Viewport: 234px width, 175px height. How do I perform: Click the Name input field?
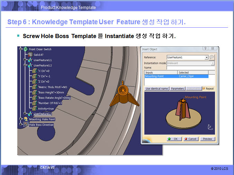tap(190, 67)
